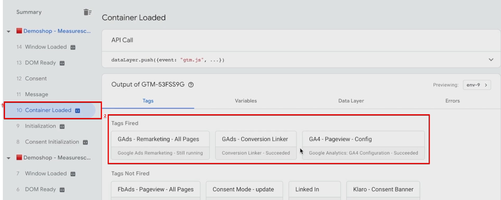Click the Output of GTM-53FSS9G title

tap(148, 85)
